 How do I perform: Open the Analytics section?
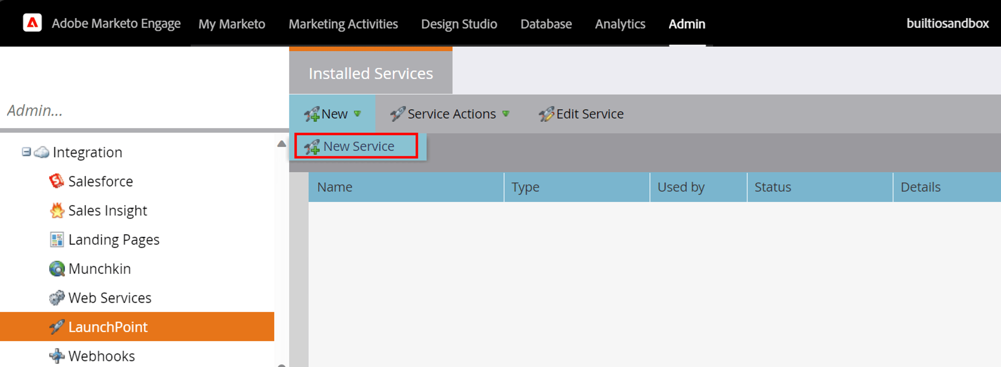[620, 24]
